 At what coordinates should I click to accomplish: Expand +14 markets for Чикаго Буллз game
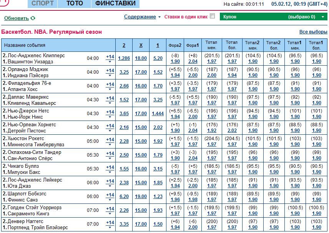click(110, 169)
